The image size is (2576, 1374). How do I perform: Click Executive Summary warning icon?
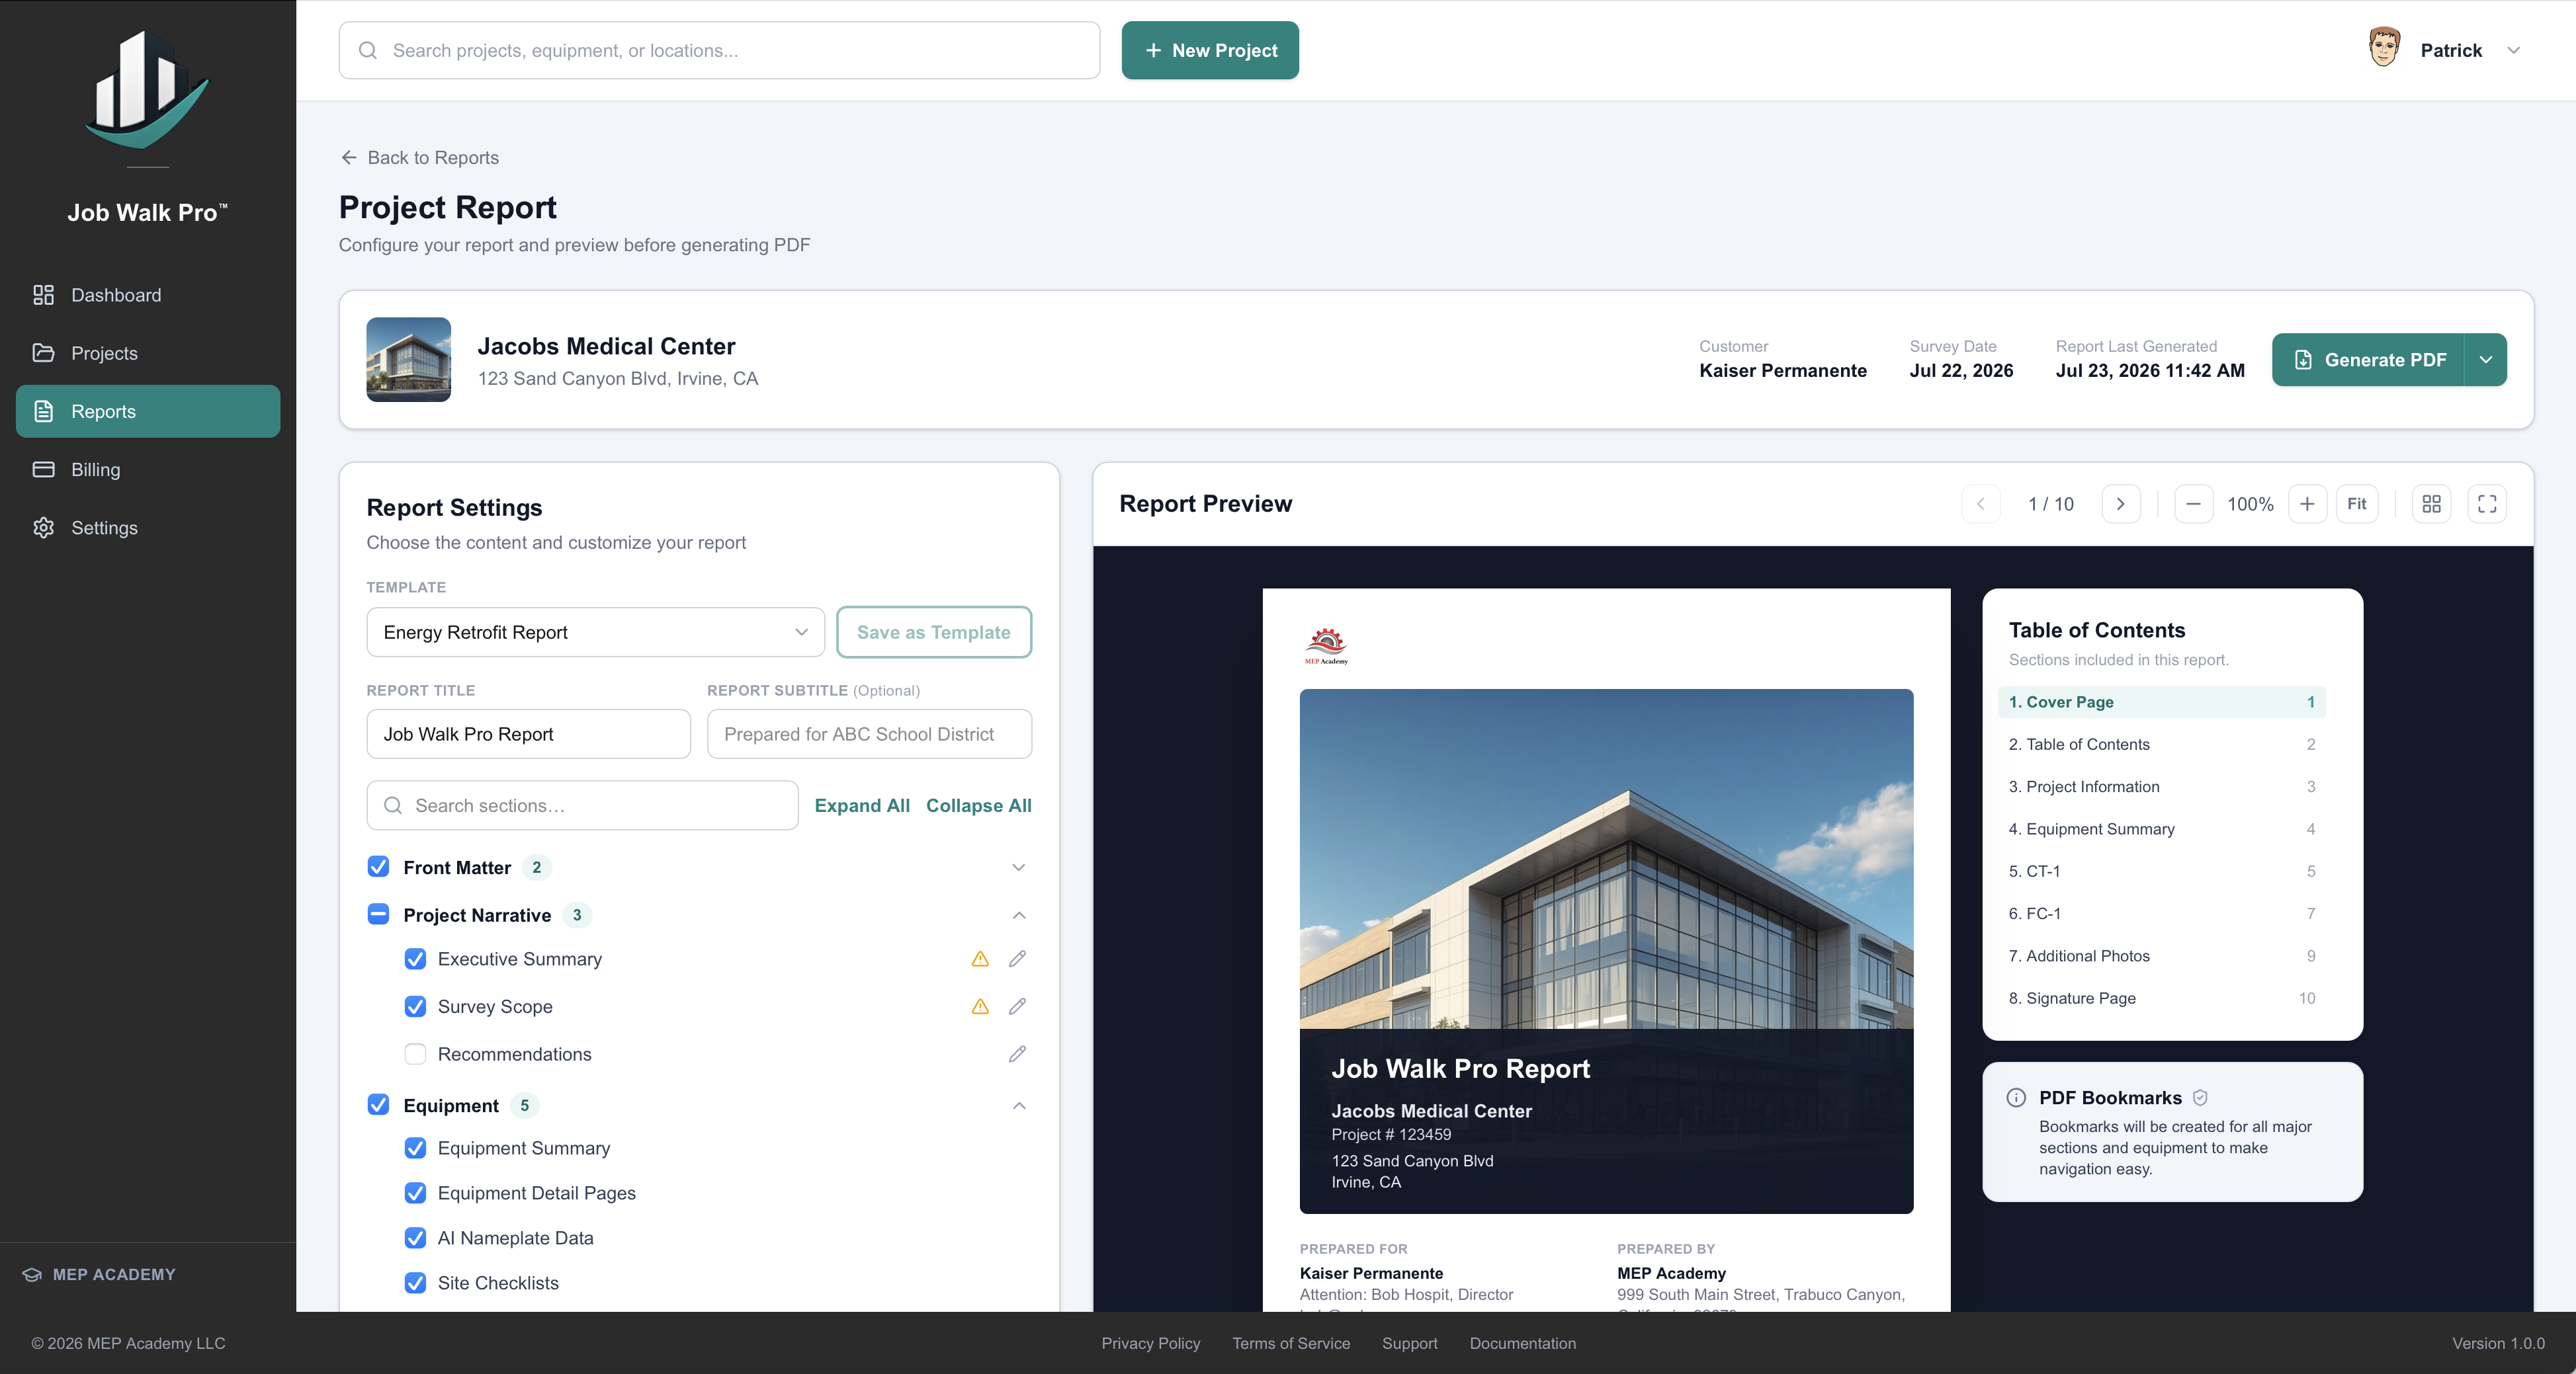980,959
